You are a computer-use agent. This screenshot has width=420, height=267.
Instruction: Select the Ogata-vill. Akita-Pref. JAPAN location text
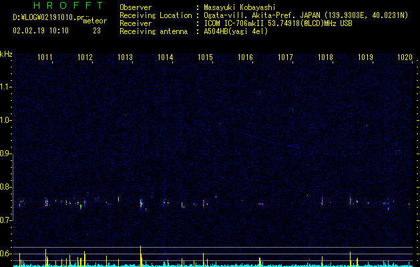306,15
